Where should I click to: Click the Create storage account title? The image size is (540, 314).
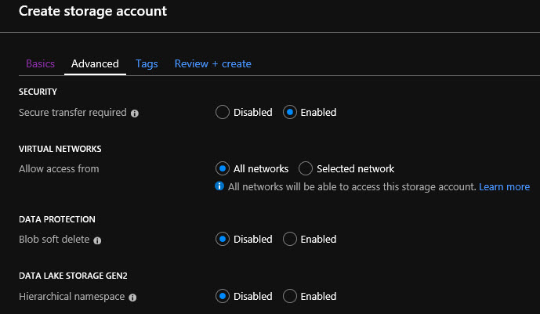tap(93, 11)
